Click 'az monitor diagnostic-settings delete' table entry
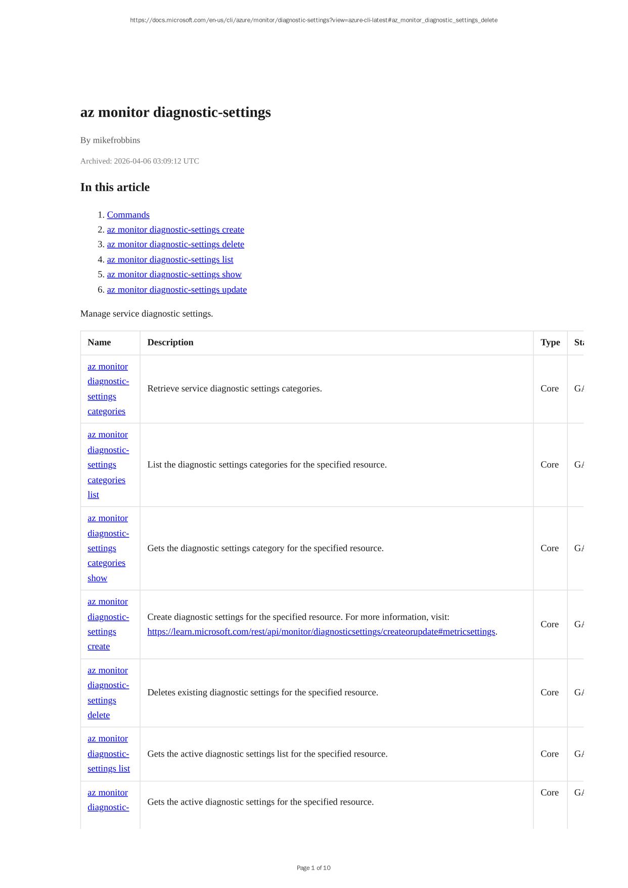This screenshot has width=628, height=888. 108,693
